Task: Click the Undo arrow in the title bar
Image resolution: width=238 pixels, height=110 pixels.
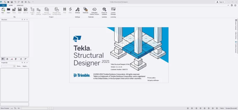Action: click(15, 2)
